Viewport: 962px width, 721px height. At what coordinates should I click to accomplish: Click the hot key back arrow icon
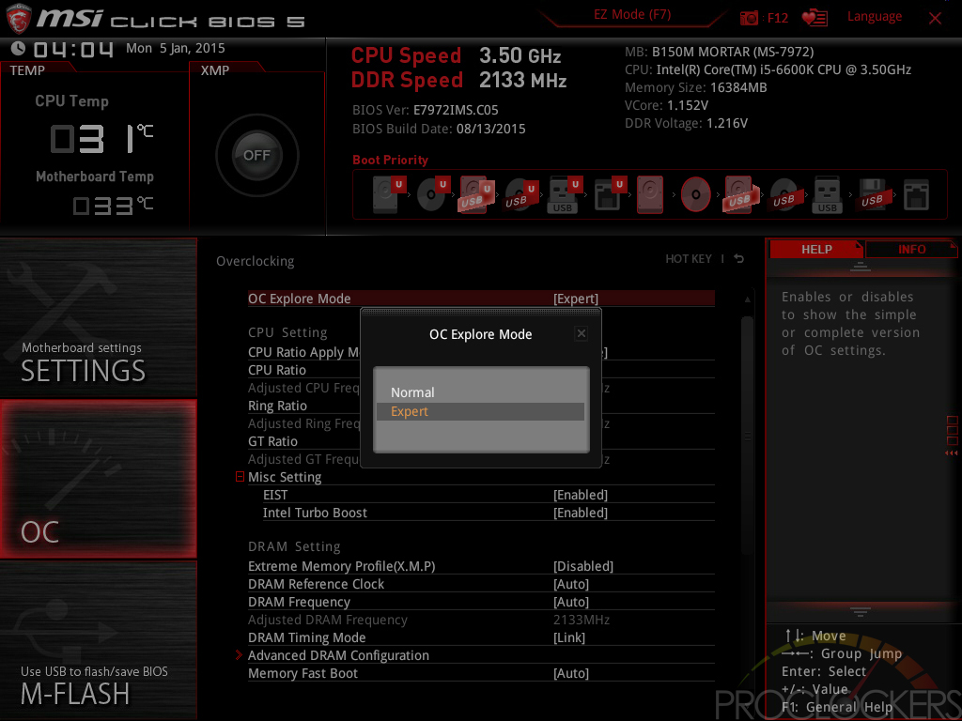739,259
